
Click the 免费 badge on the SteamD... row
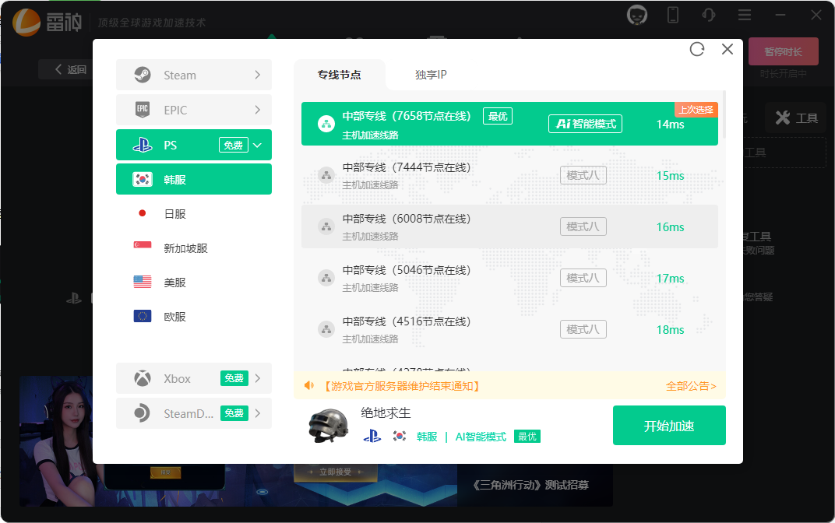pyautogui.click(x=234, y=413)
